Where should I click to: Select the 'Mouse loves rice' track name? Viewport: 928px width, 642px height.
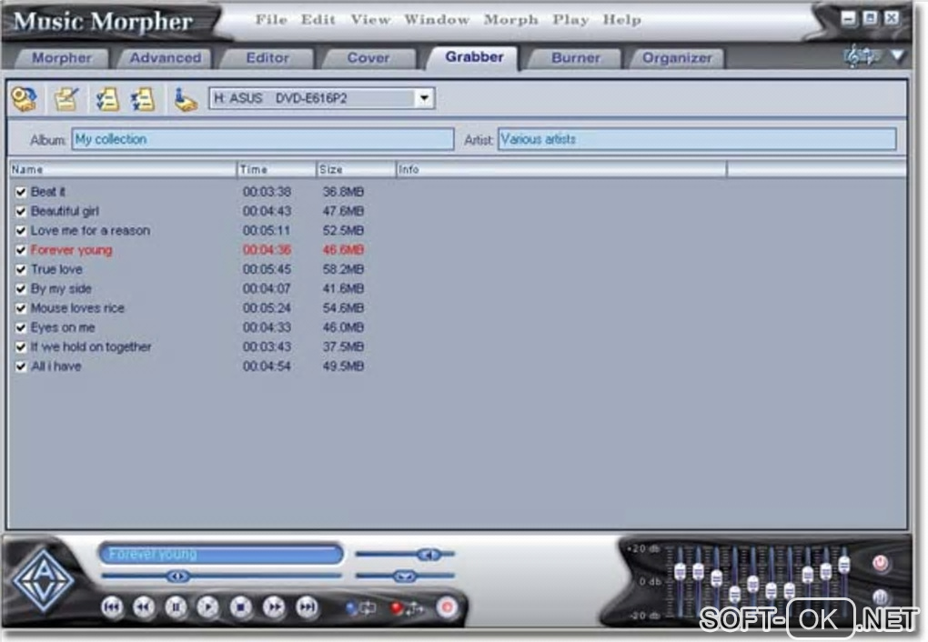point(77,309)
